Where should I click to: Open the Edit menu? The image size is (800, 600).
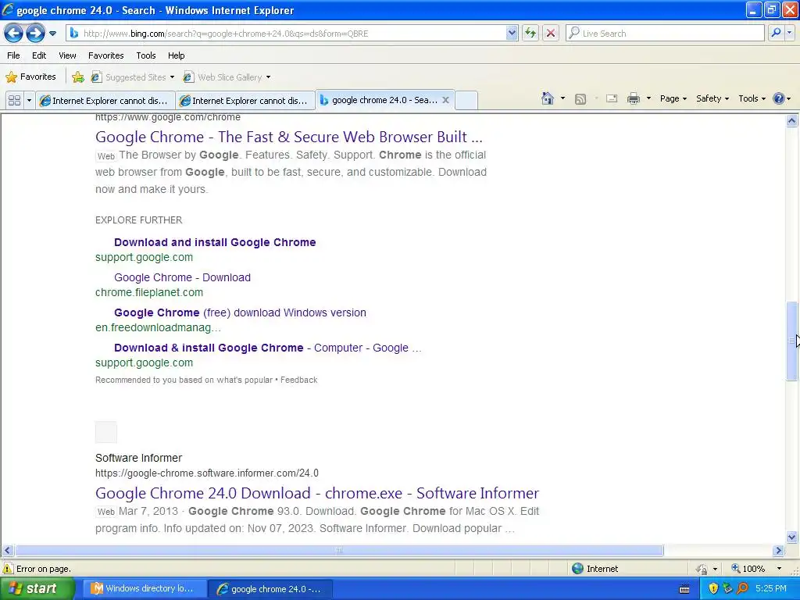39,55
